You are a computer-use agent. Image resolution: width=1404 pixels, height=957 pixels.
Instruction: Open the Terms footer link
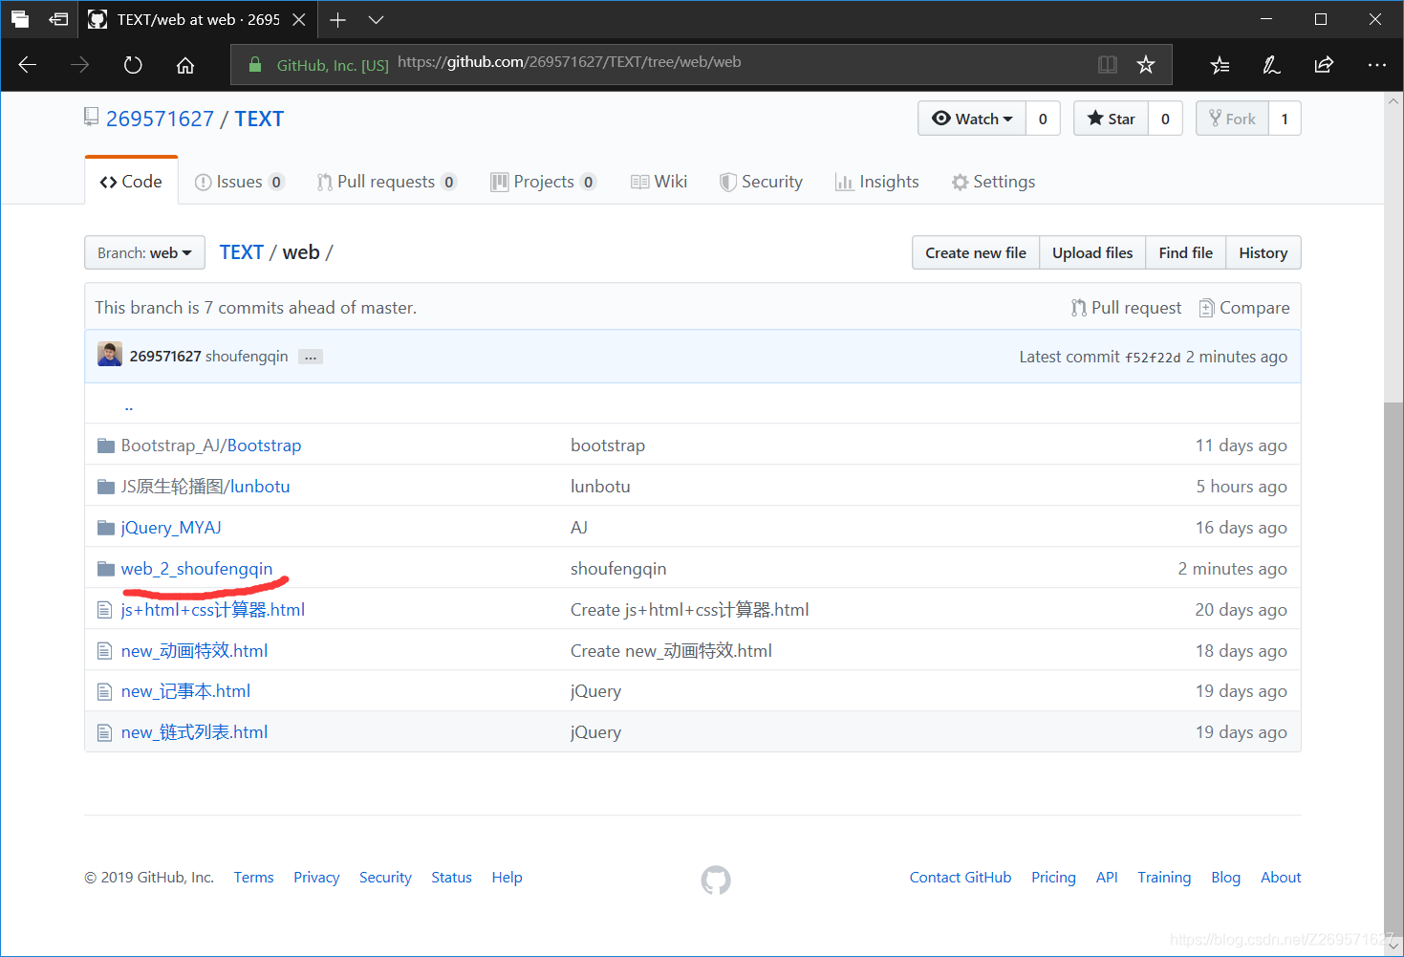click(253, 878)
